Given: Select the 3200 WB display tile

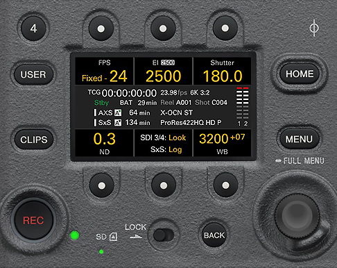Looking at the screenshot, I should pyautogui.click(x=222, y=143).
